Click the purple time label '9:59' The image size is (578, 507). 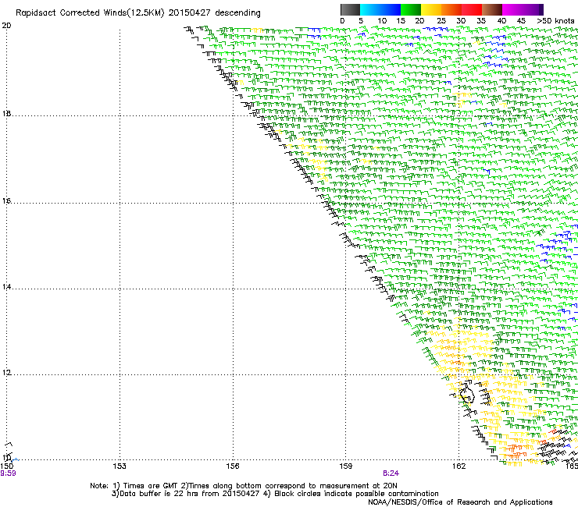click(x=8, y=473)
